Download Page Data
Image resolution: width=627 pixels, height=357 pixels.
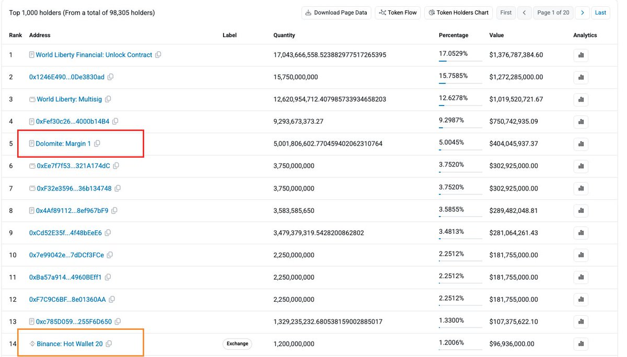[x=336, y=13]
